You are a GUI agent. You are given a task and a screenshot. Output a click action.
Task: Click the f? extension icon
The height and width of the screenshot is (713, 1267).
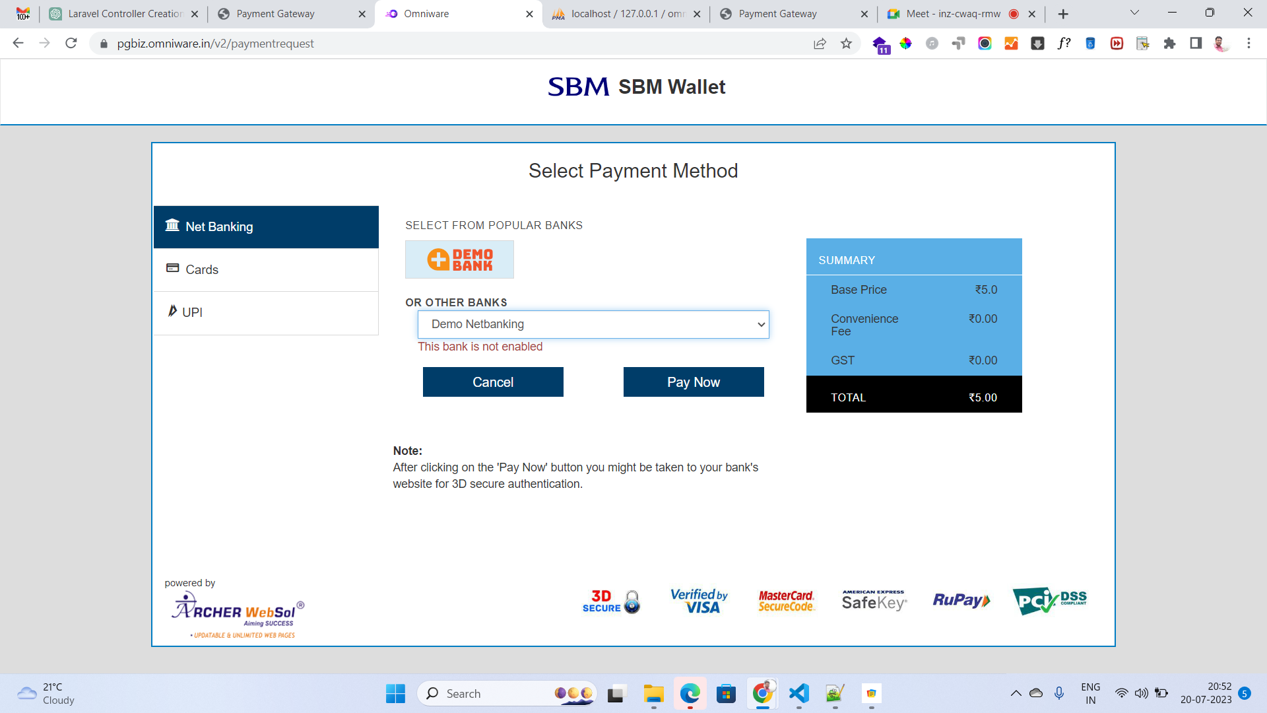(1064, 44)
